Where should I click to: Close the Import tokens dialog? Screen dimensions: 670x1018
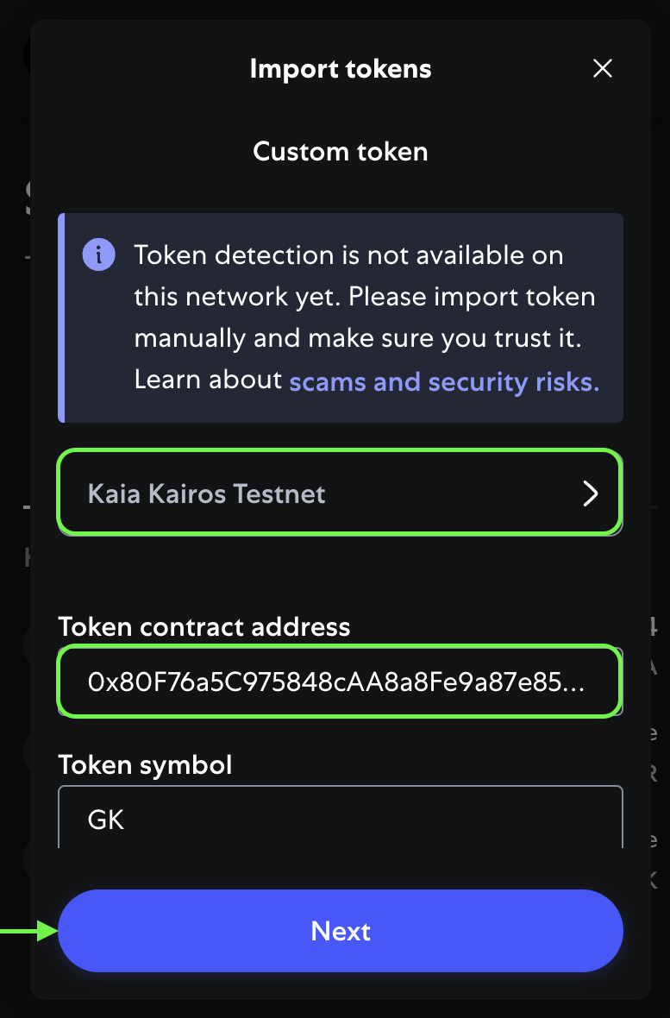tap(603, 68)
